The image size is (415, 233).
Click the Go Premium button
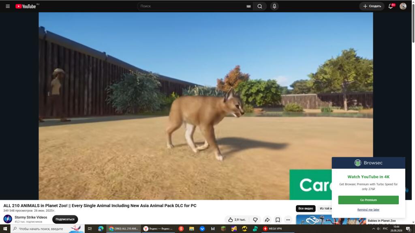pyautogui.click(x=368, y=200)
